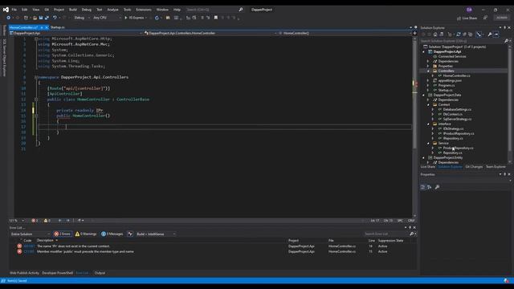Switch to the Startup.cs editor tab

click(58, 27)
